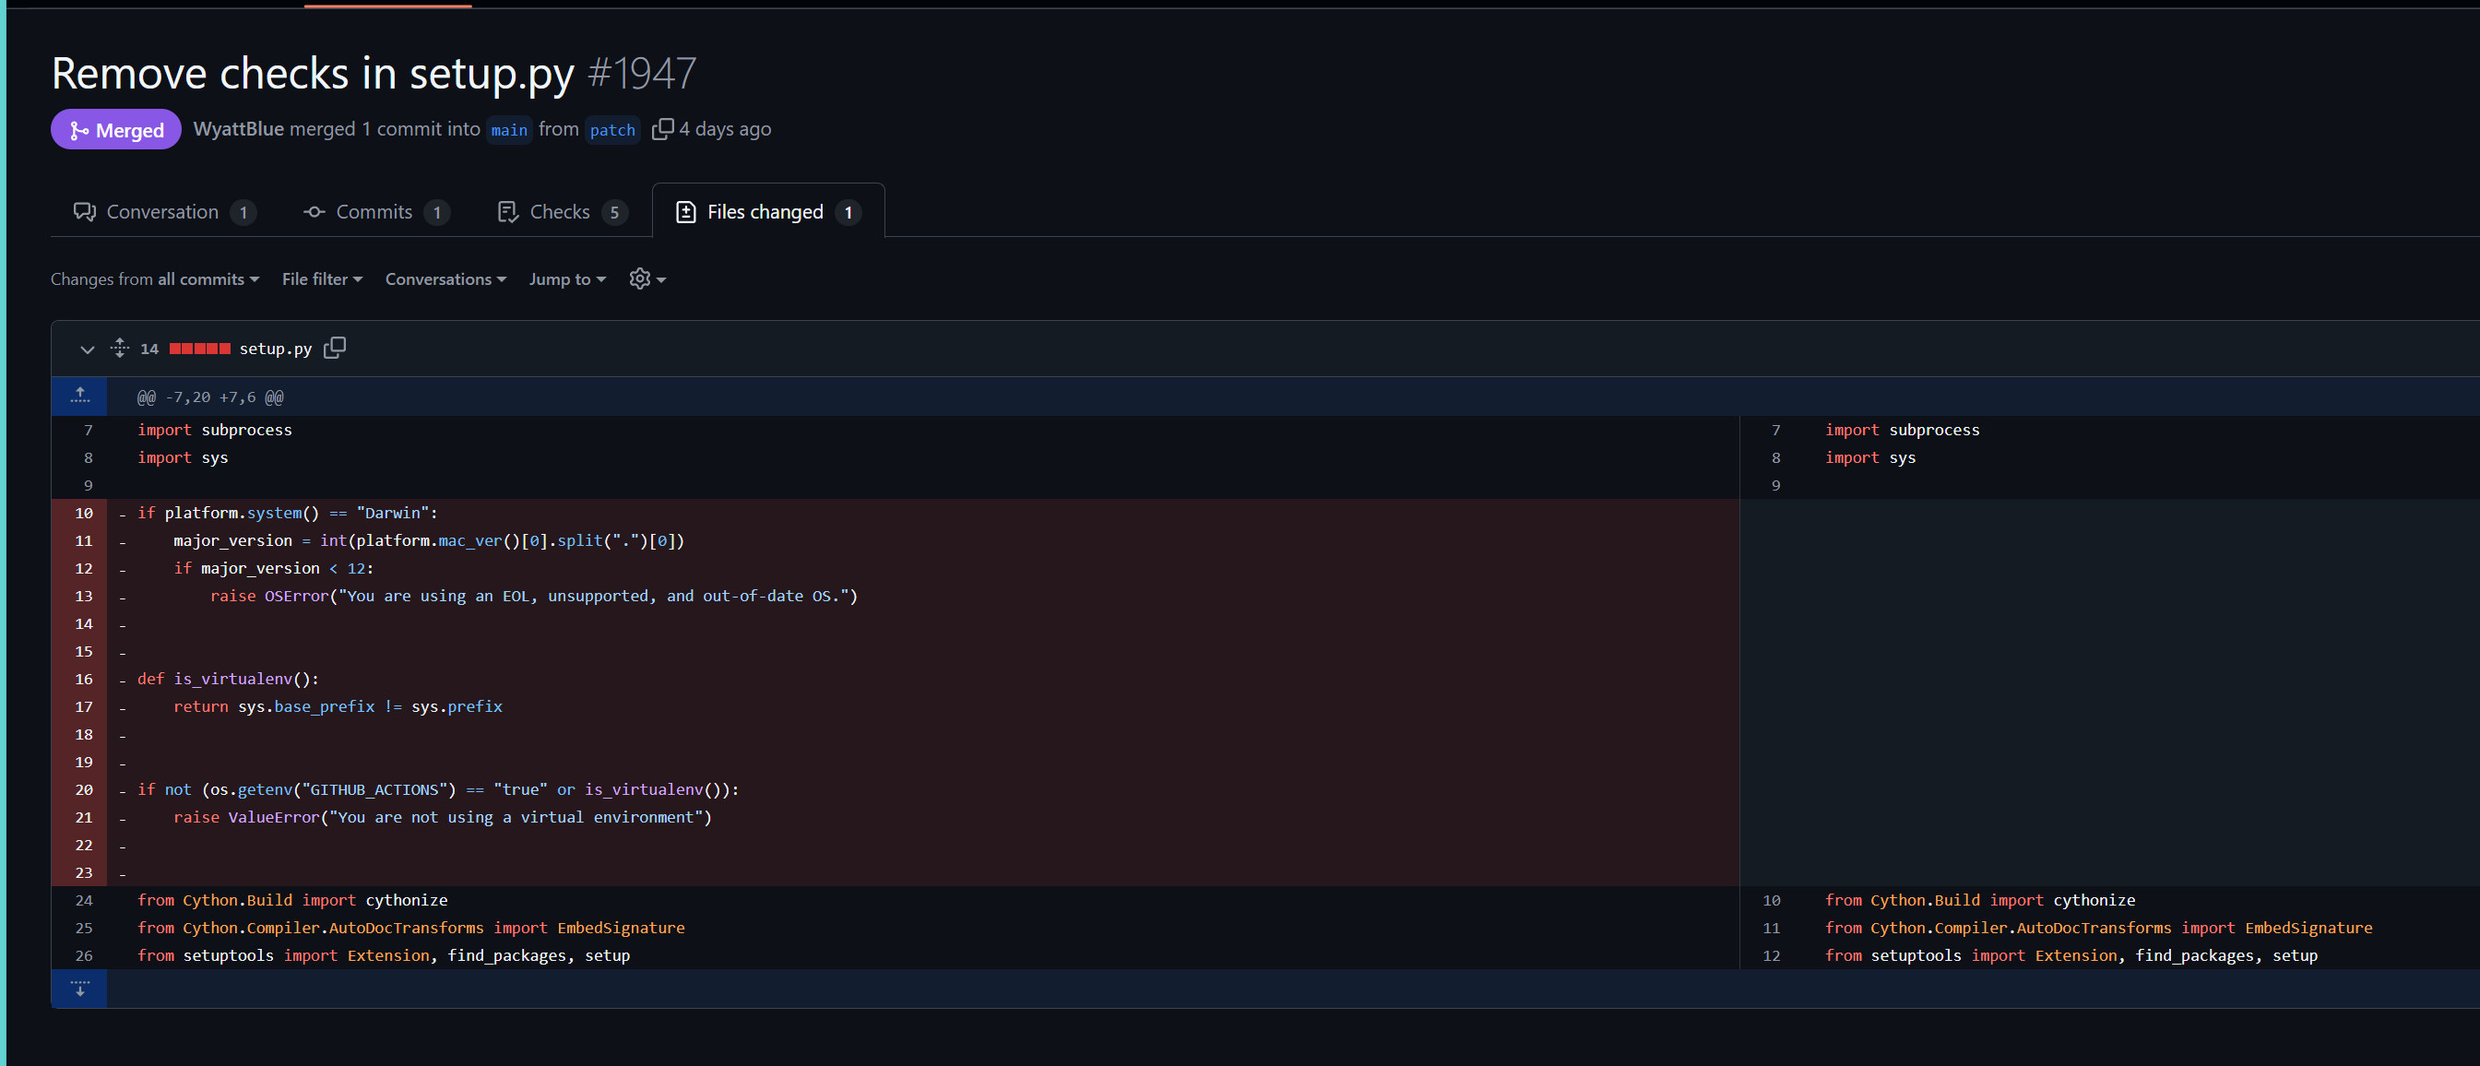Screen dimensions: 2480x1066
Task: Click deleted line number 13
Action: [x=84, y=596]
